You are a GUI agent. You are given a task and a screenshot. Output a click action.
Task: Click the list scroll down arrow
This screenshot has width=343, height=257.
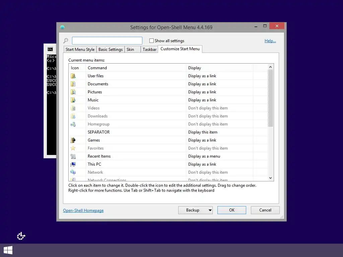click(x=271, y=178)
